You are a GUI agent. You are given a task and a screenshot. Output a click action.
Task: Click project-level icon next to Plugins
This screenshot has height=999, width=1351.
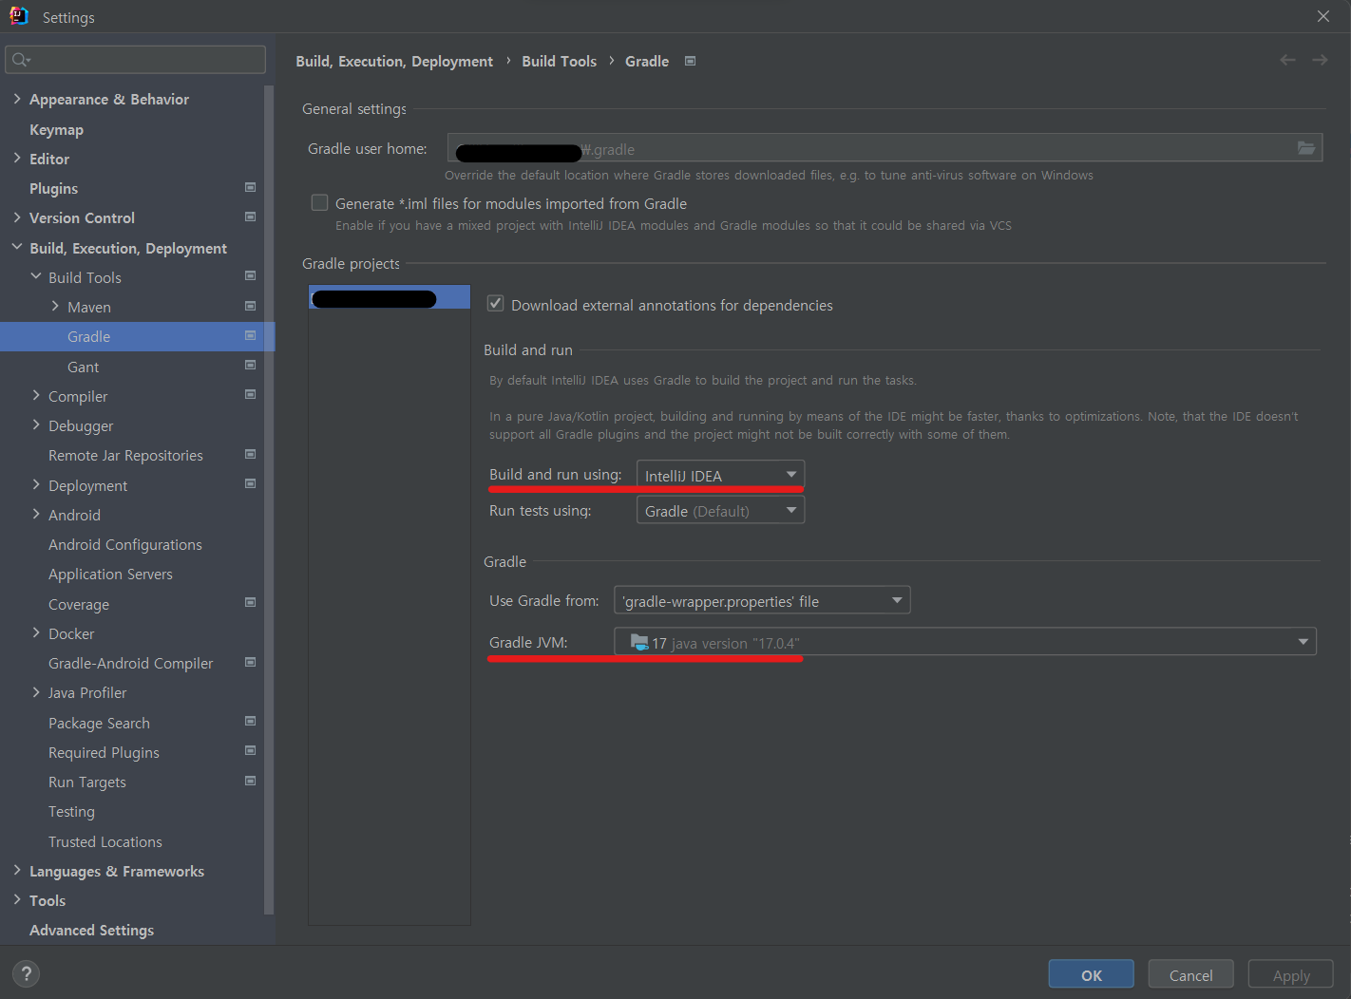(x=251, y=187)
